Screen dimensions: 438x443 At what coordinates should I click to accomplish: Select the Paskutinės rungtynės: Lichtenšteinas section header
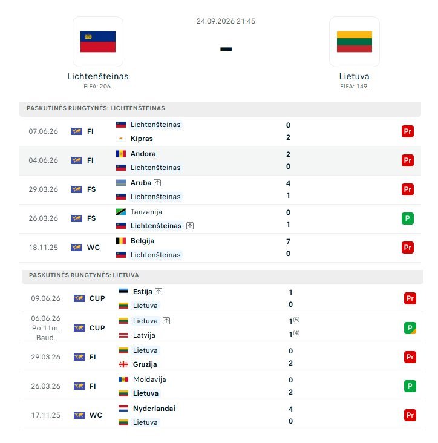coord(220,108)
